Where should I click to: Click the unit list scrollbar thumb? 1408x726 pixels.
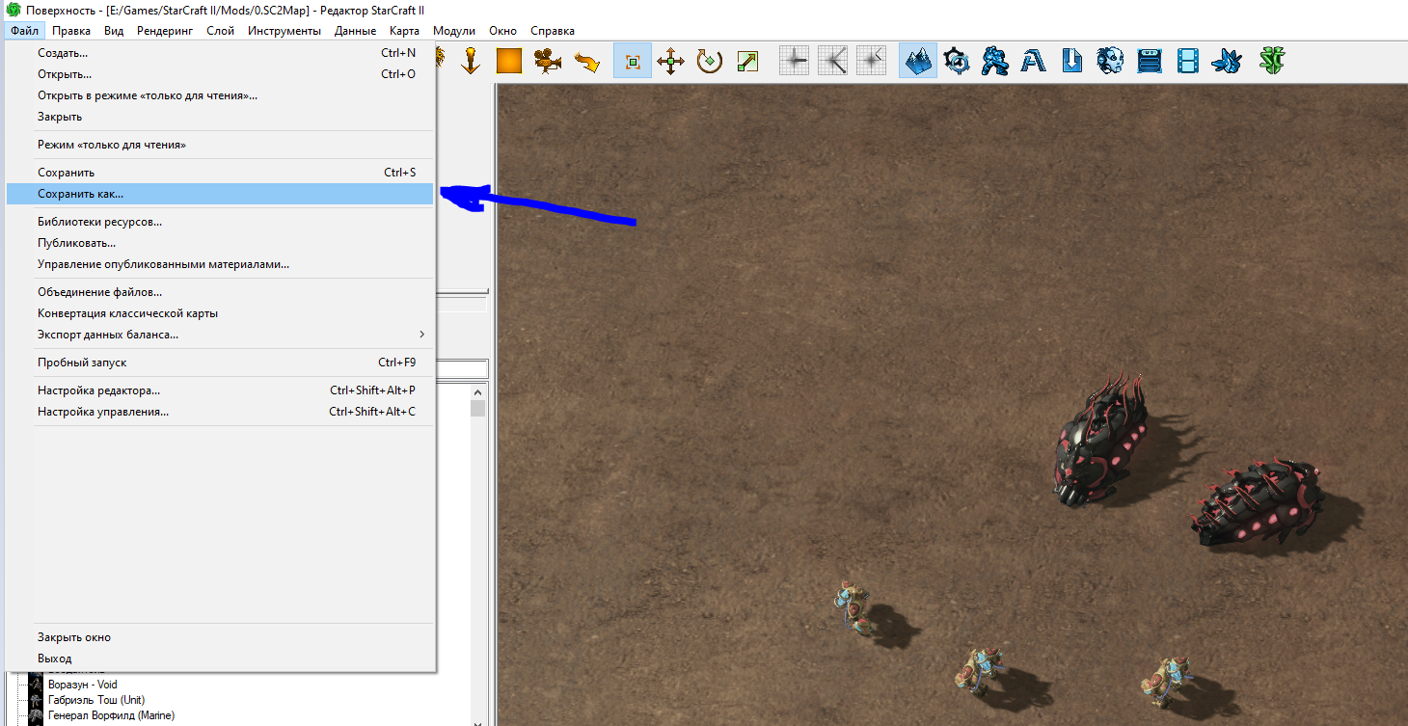point(478,409)
